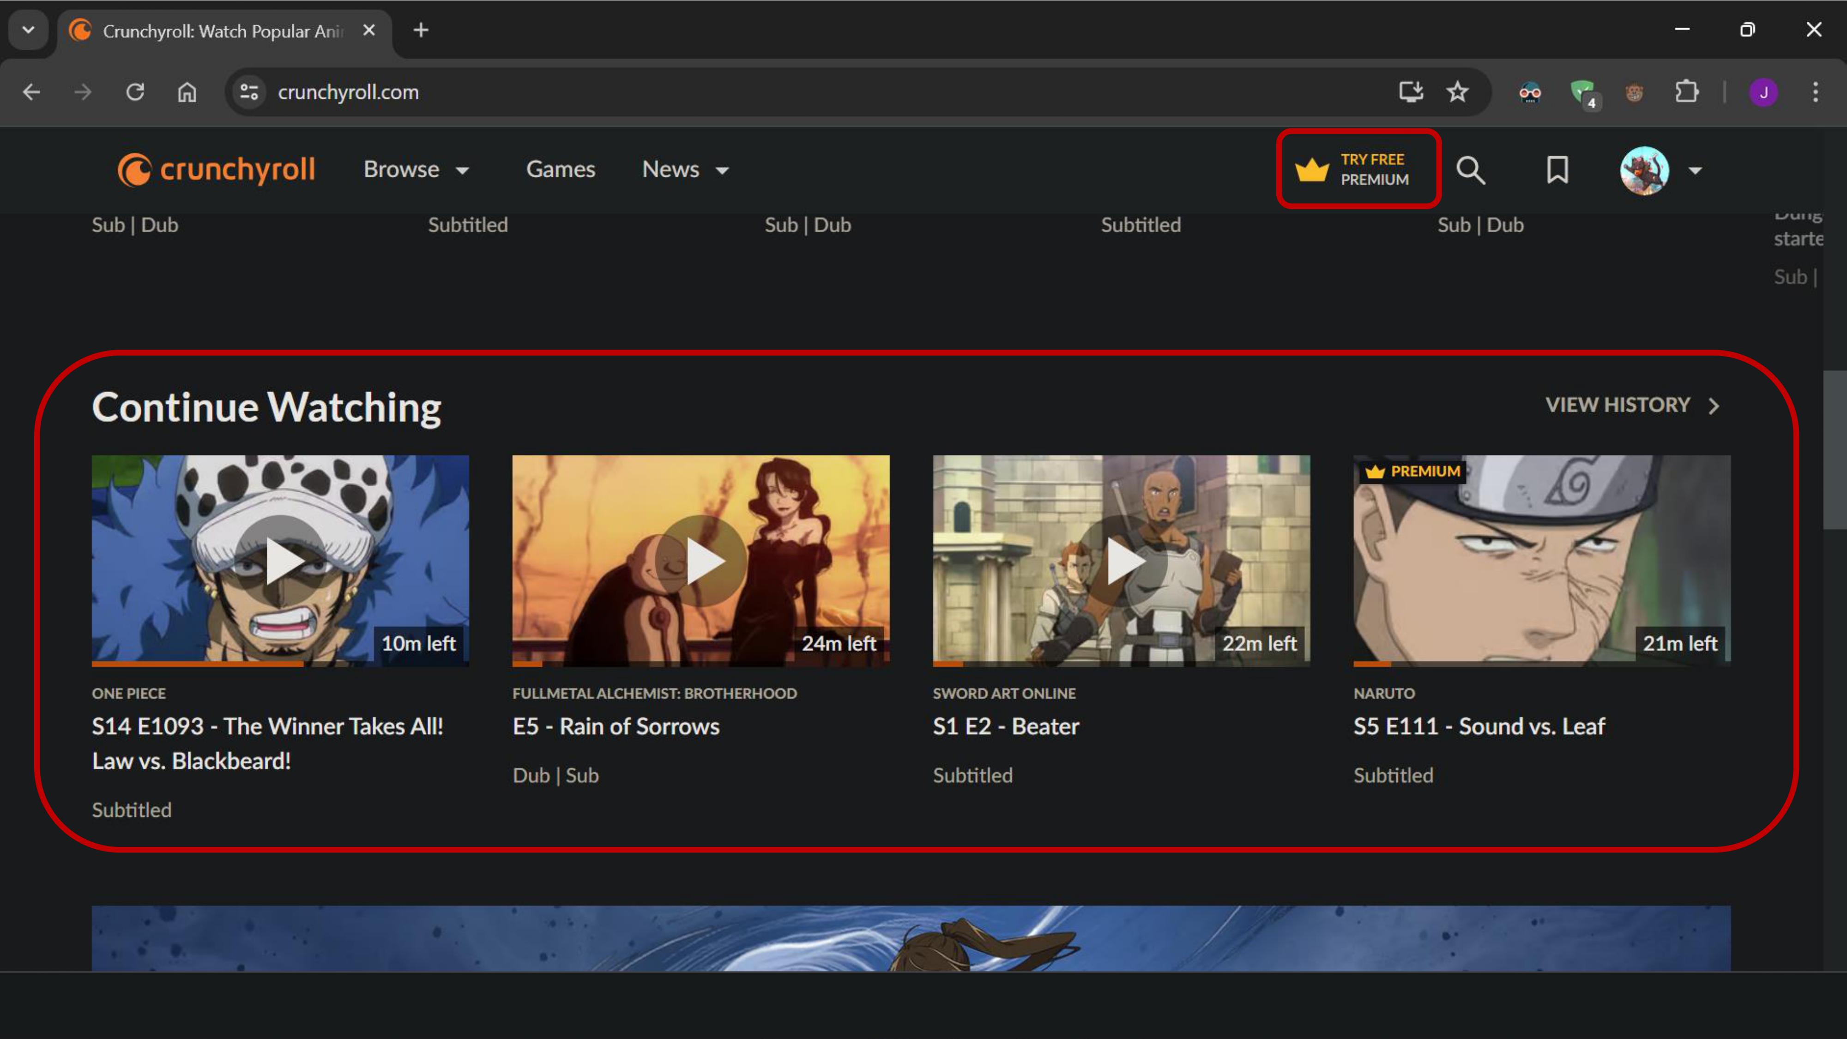Image resolution: width=1847 pixels, height=1039 pixels.
Task: Expand the Browse dropdown menu
Action: click(x=416, y=170)
